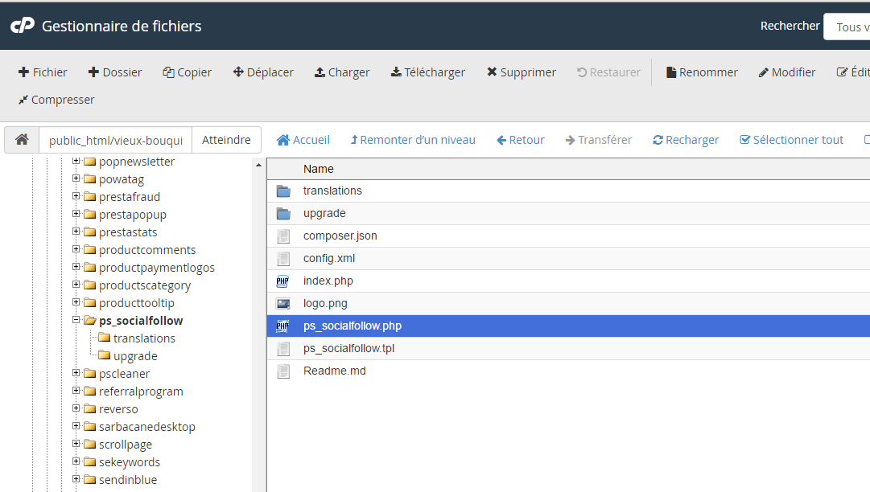Select the index.php file row
The height and width of the screenshot is (492, 870).
tap(328, 281)
